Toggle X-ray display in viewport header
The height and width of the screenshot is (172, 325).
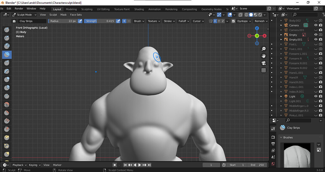[x=241, y=15]
